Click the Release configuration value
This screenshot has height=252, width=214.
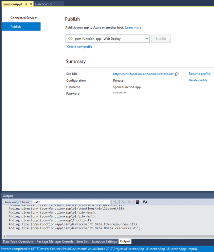(x=118, y=81)
